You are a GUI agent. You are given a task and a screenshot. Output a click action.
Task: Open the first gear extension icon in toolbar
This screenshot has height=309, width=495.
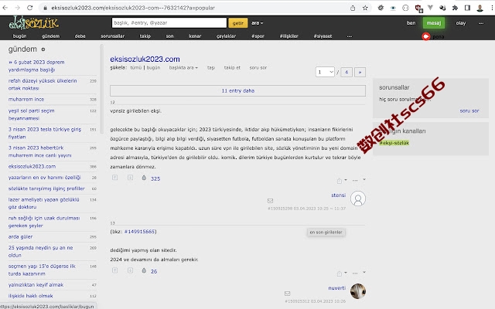381,8
